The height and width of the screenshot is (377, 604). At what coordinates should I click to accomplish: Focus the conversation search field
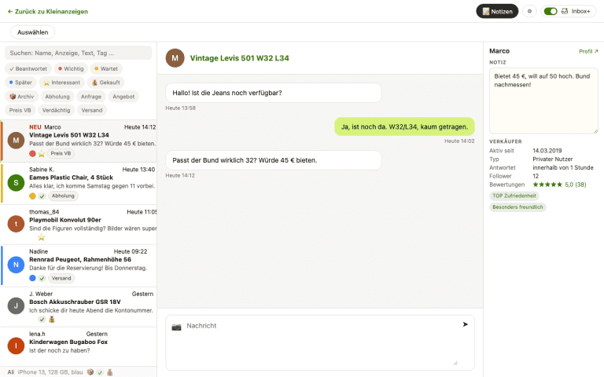pos(78,53)
